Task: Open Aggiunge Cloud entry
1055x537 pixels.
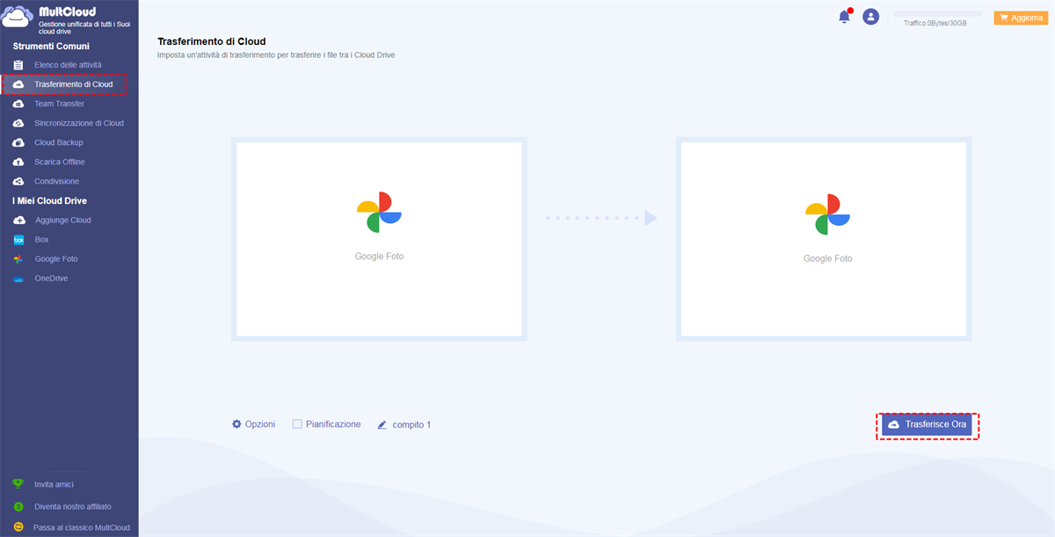Action: pos(62,220)
